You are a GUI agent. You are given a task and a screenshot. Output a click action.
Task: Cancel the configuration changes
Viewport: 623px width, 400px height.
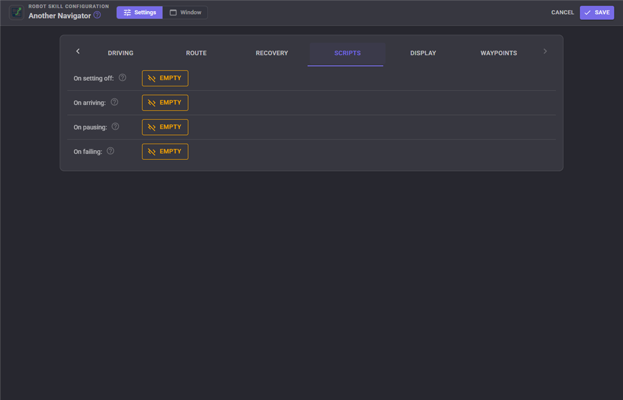click(x=563, y=12)
